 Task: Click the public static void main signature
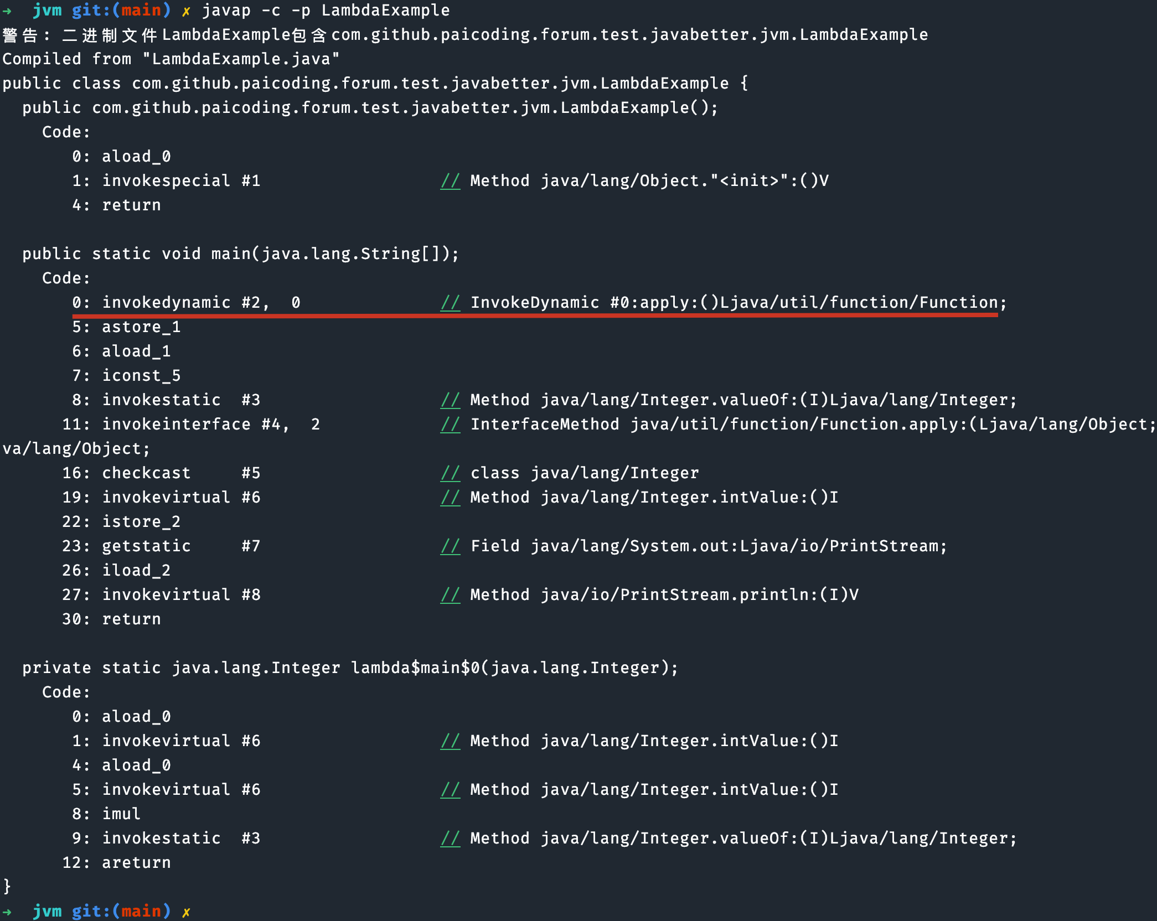tap(240, 254)
